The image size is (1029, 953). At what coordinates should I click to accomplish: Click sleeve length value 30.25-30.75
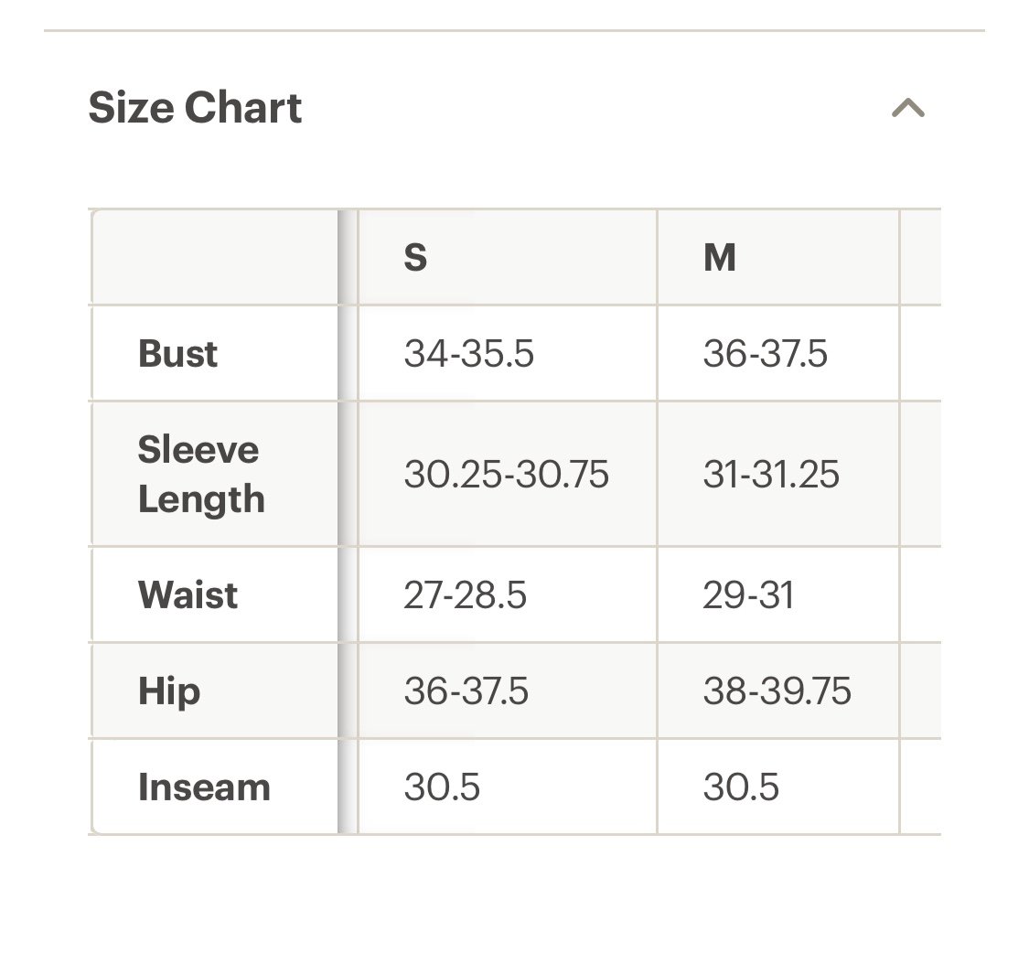(x=506, y=474)
